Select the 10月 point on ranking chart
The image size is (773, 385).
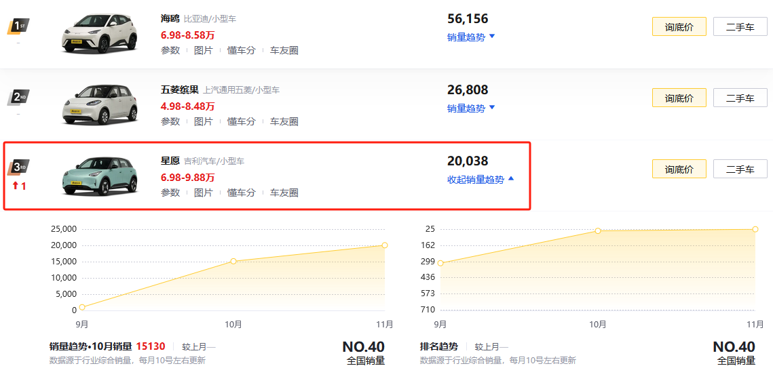[597, 230]
